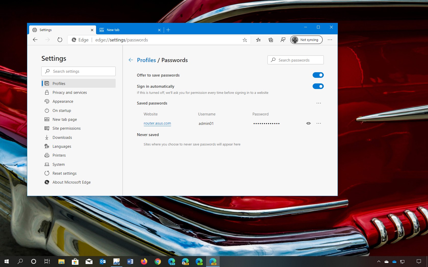The image size is (428, 267).
Task: Click the address bar URL
Action: point(122,40)
